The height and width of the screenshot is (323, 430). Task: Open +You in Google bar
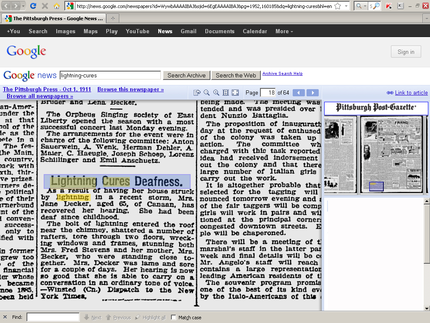click(13, 31)
